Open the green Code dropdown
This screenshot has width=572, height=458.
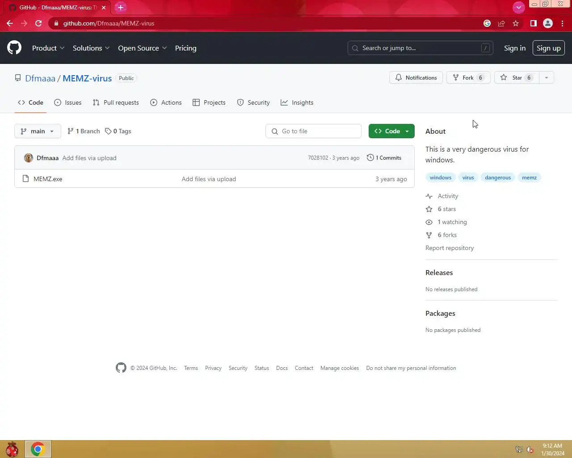(x=391, y=131)
